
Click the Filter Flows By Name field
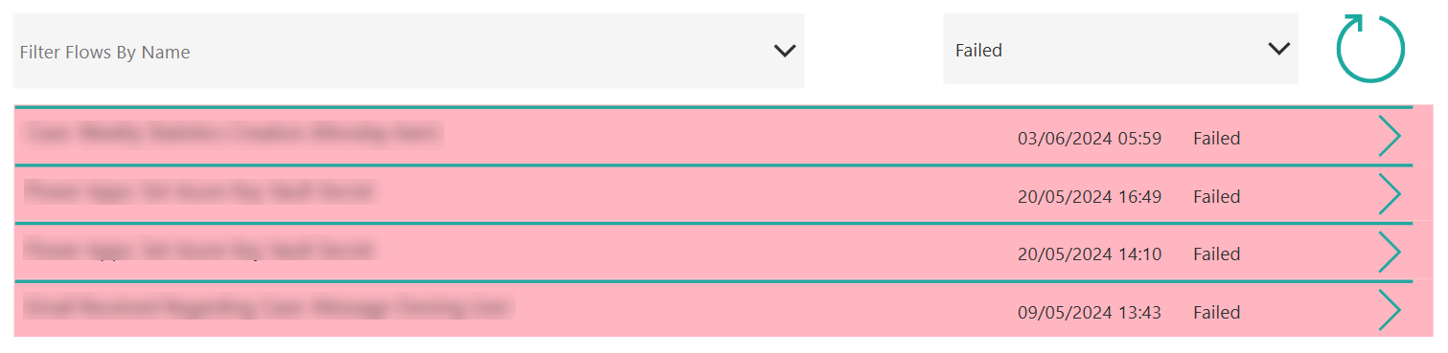point(408,51)
